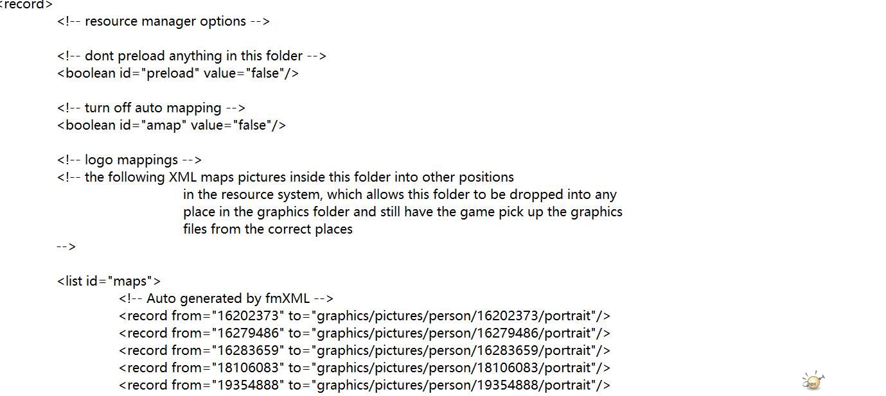886x396 pixels.
Task: Click the in the resource system text line
Action: click(400, 194)
